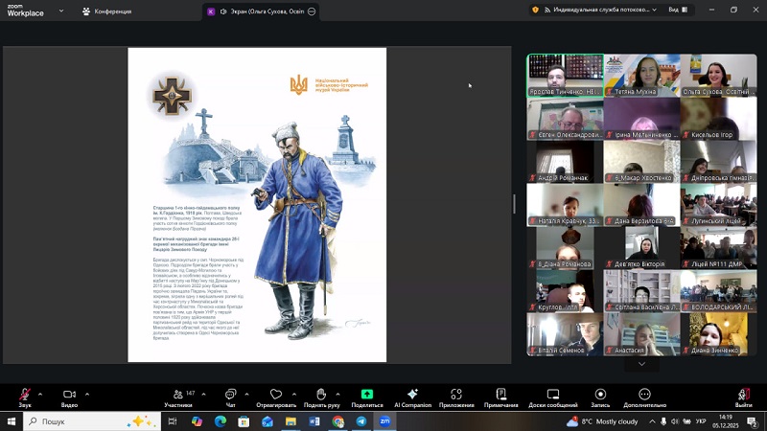Image resolution: width=767 pixels, height=431 pixels.
Task: Open the Zoom Workplace dropdown menu
Action: (x=61, y=11)
